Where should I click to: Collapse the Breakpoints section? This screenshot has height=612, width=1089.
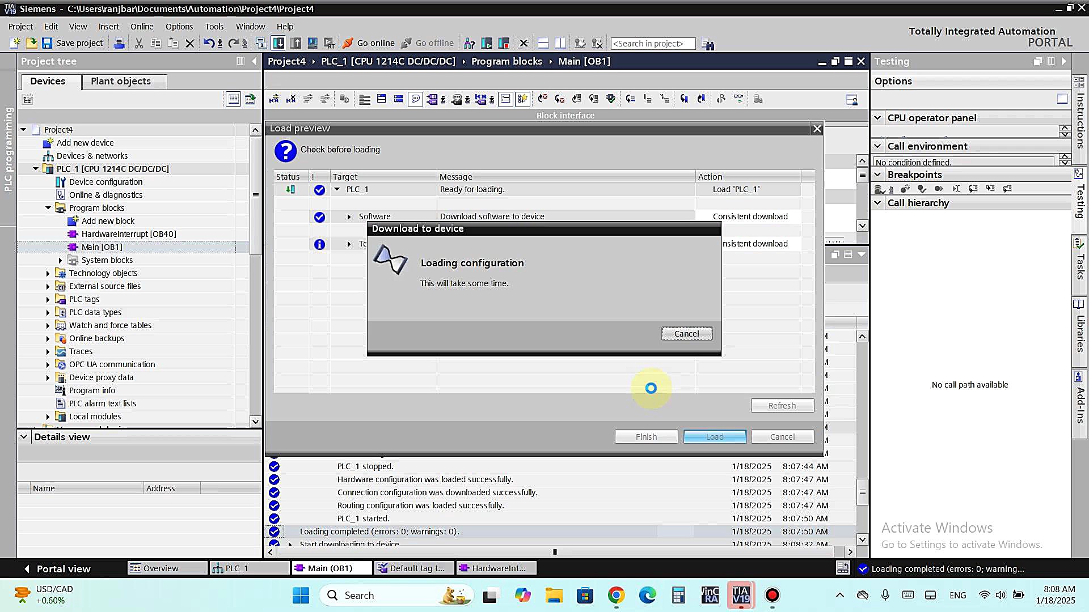coord(878,175)
